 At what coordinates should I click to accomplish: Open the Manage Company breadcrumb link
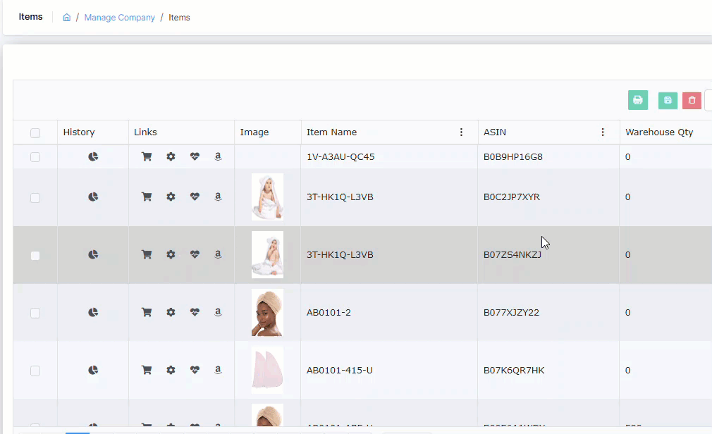(x=119, y=17)
